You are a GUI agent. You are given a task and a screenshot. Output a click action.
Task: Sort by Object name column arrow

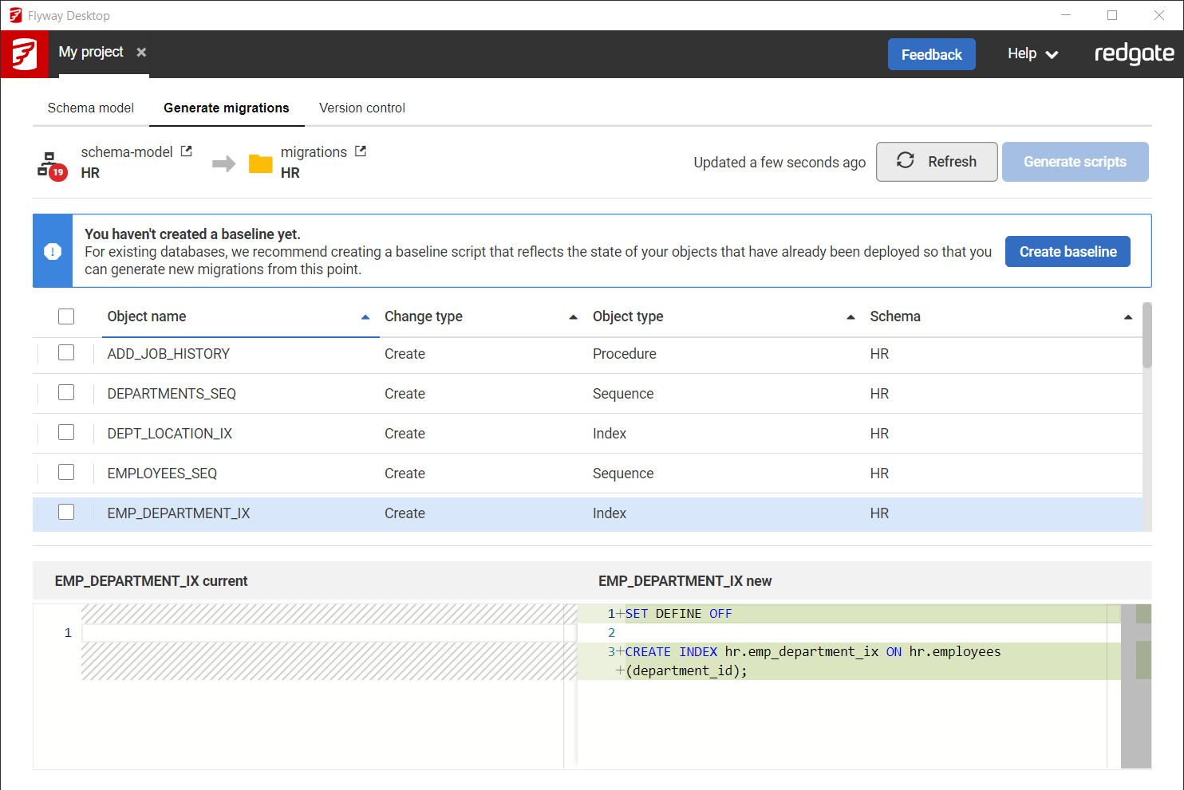click(365, 317)
